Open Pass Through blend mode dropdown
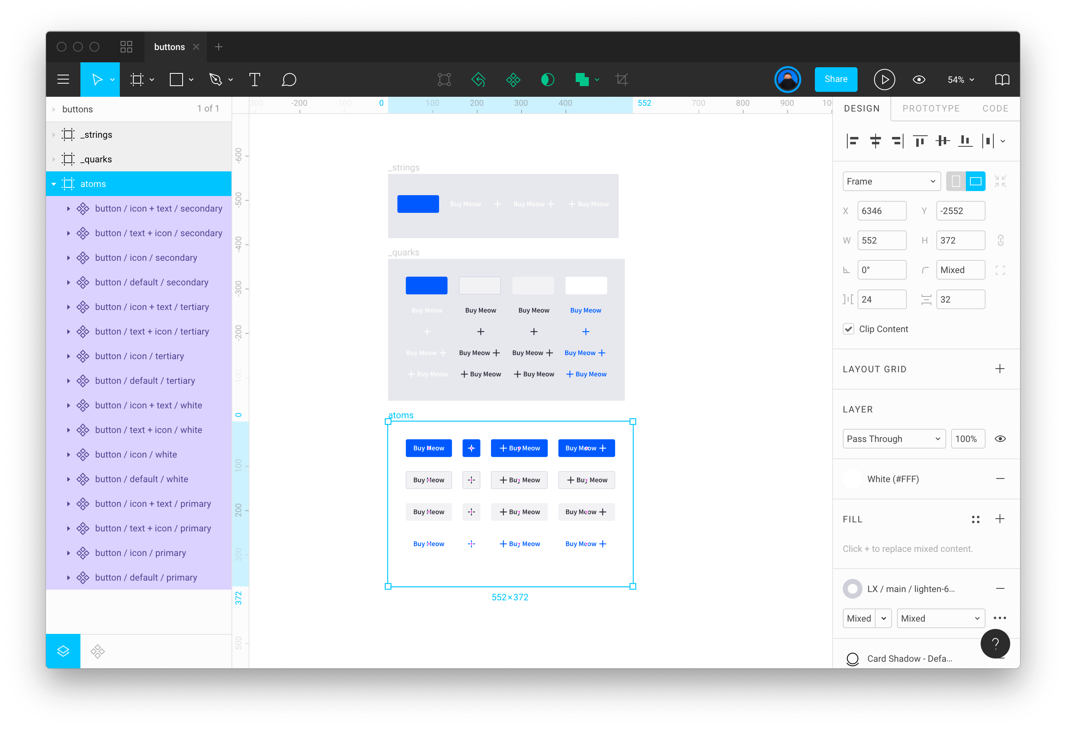The width and height of the screenshot is (1066, 729). tap(894, 439)
